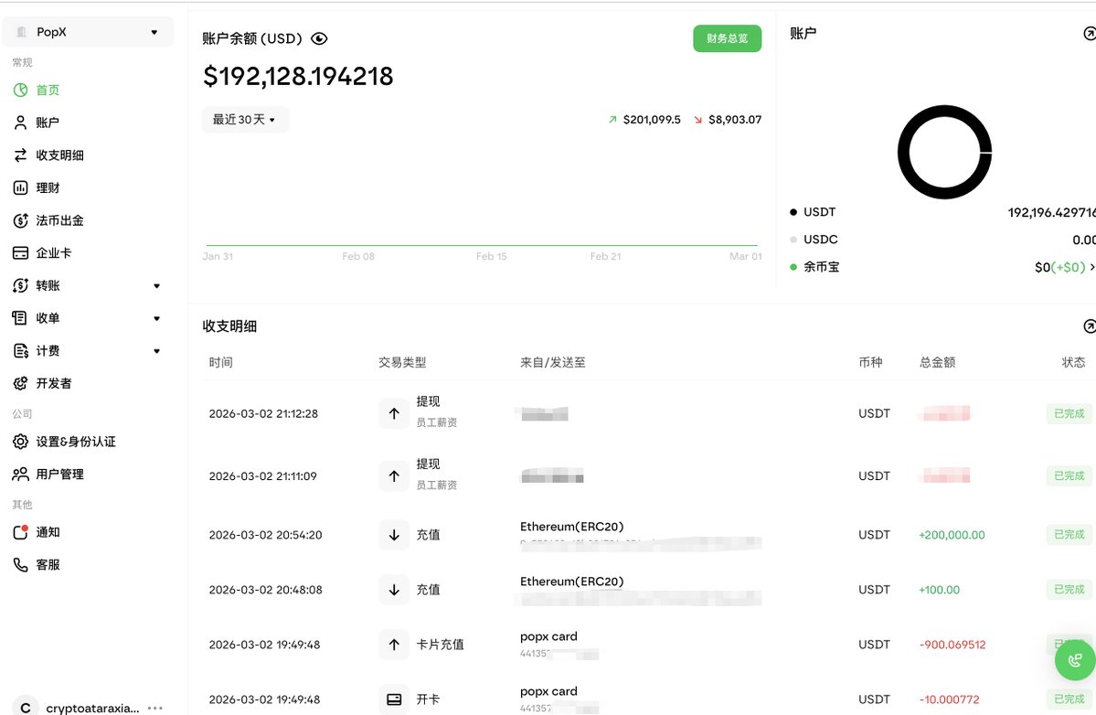This screenshot has width=1096, height=715.
Task: Click 已完成 status of 21:12:28 row
Action: coord(1069,413)
